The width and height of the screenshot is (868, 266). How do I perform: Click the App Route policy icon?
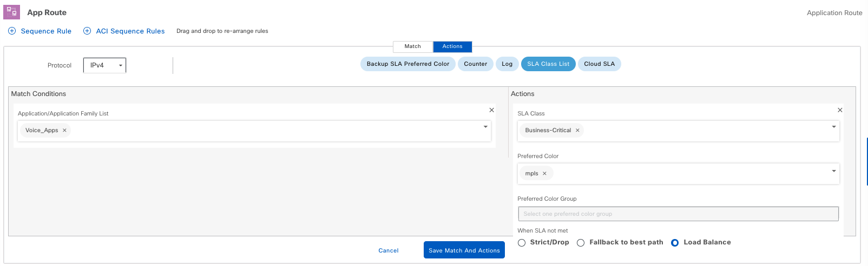[11, 12]
